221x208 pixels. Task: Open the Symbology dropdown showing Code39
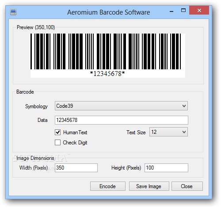pos(121,106)
